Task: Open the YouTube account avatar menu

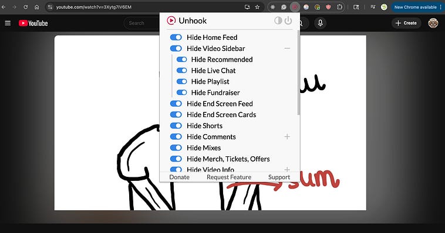Action: (433, 23)
